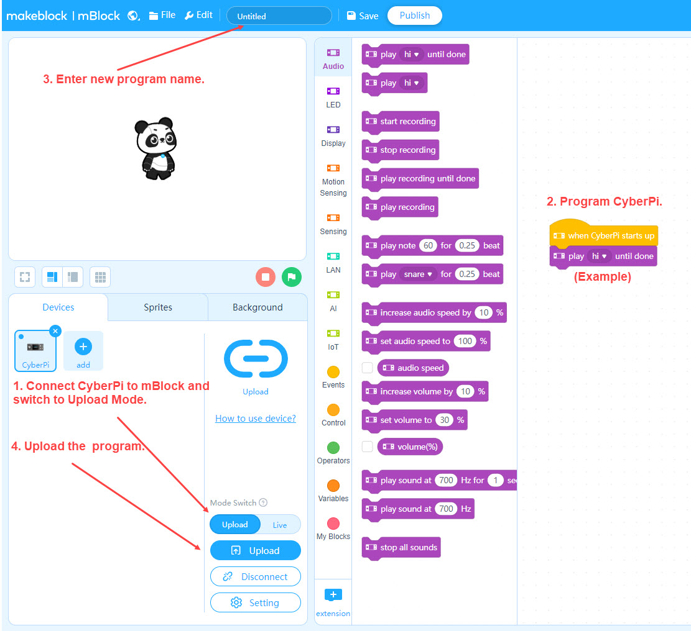Open the File menu
The image size is (691, 631).
pos(162,16)
